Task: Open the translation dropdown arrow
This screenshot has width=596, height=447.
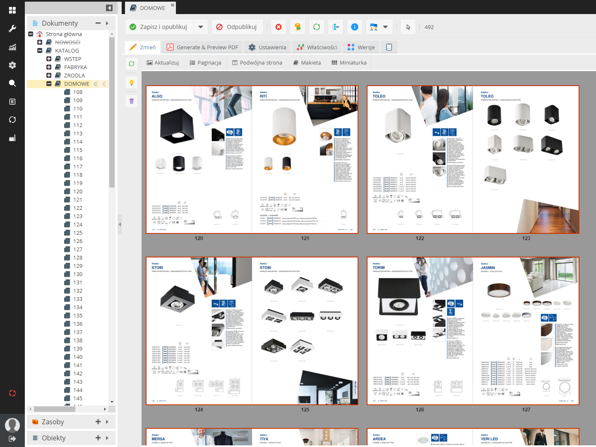Action: [385, 27]
